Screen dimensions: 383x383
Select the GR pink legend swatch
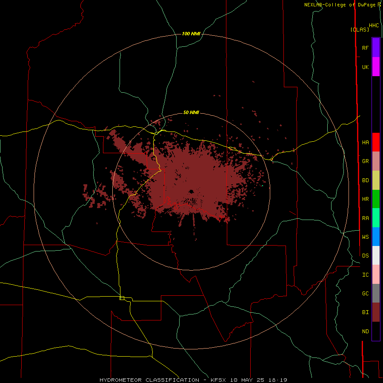point(376,161)
